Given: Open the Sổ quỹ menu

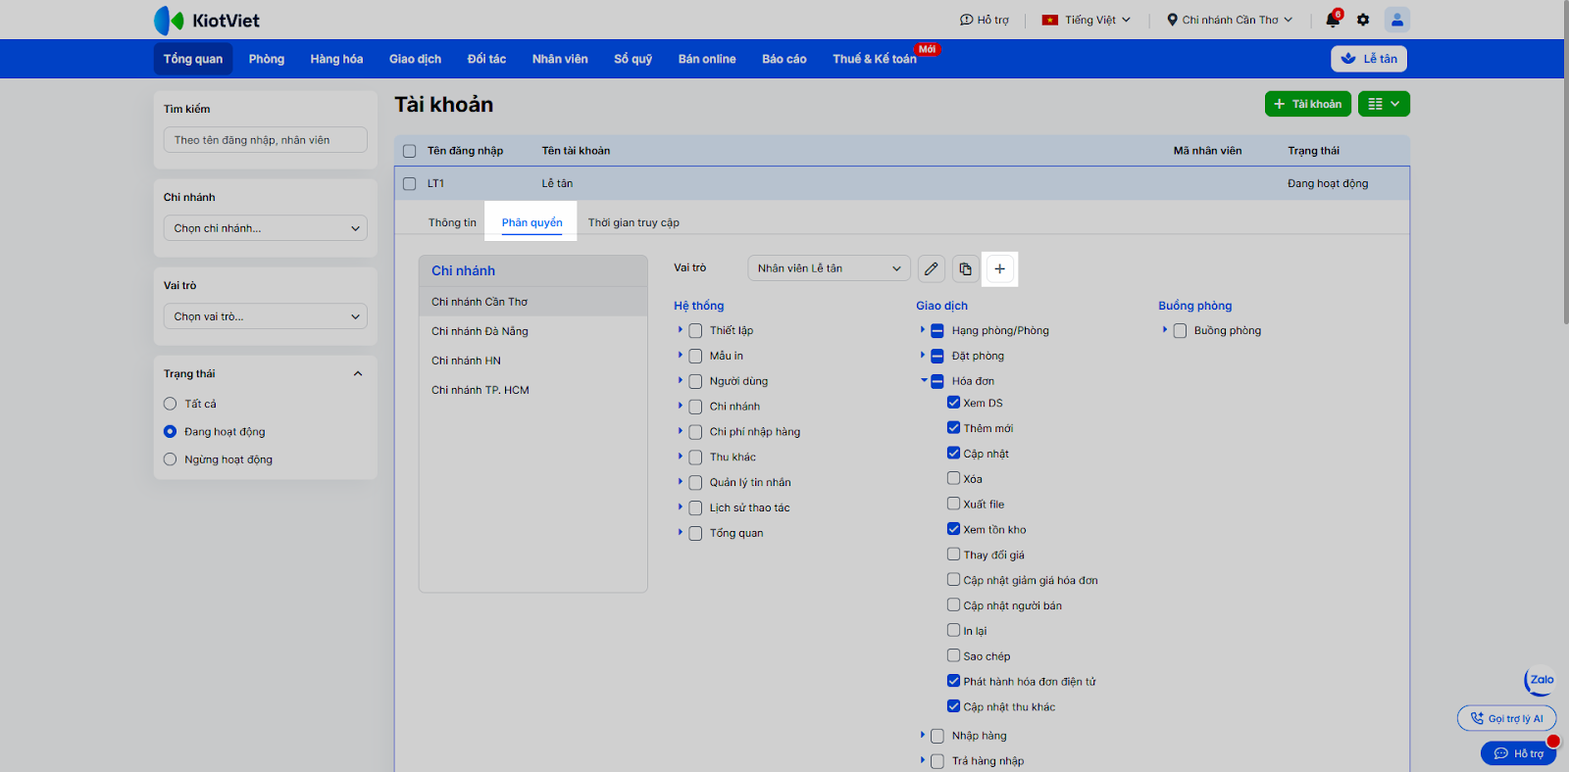Looking at the screenshot, I should [633, 59].
